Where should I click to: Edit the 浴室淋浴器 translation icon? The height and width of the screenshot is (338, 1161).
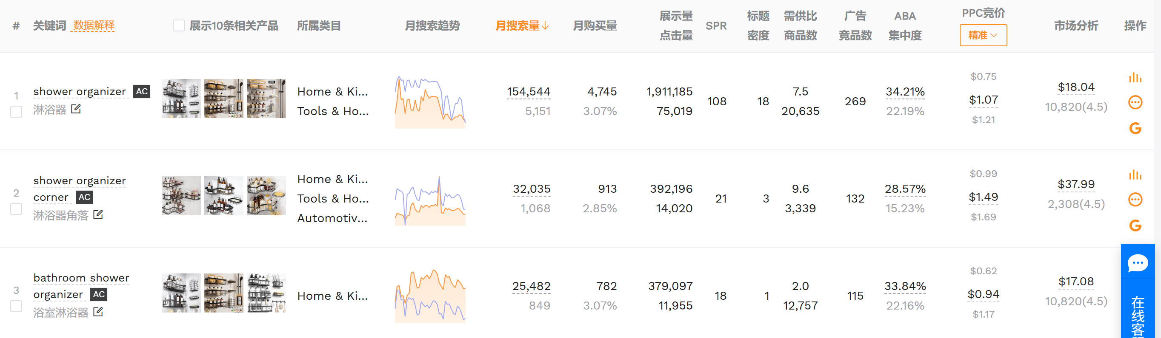tap(98, 312)
